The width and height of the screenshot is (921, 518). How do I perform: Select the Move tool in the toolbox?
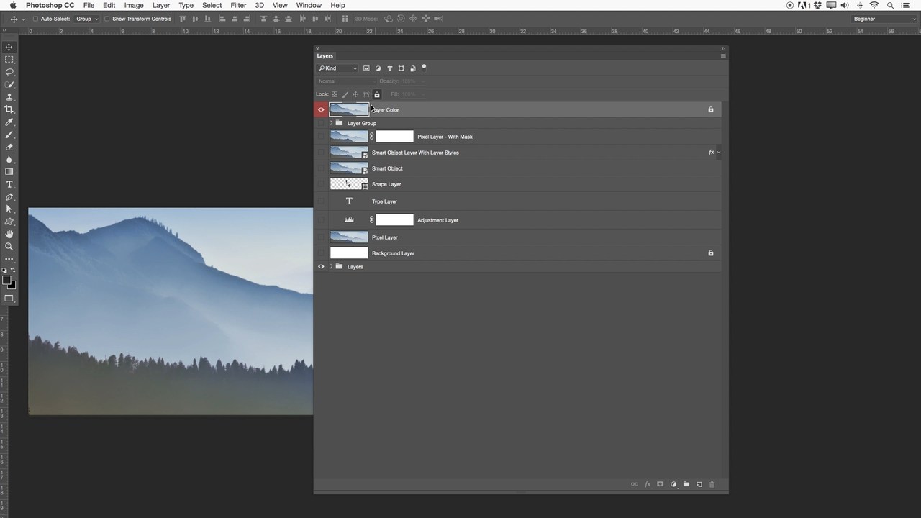coord(9,47)
